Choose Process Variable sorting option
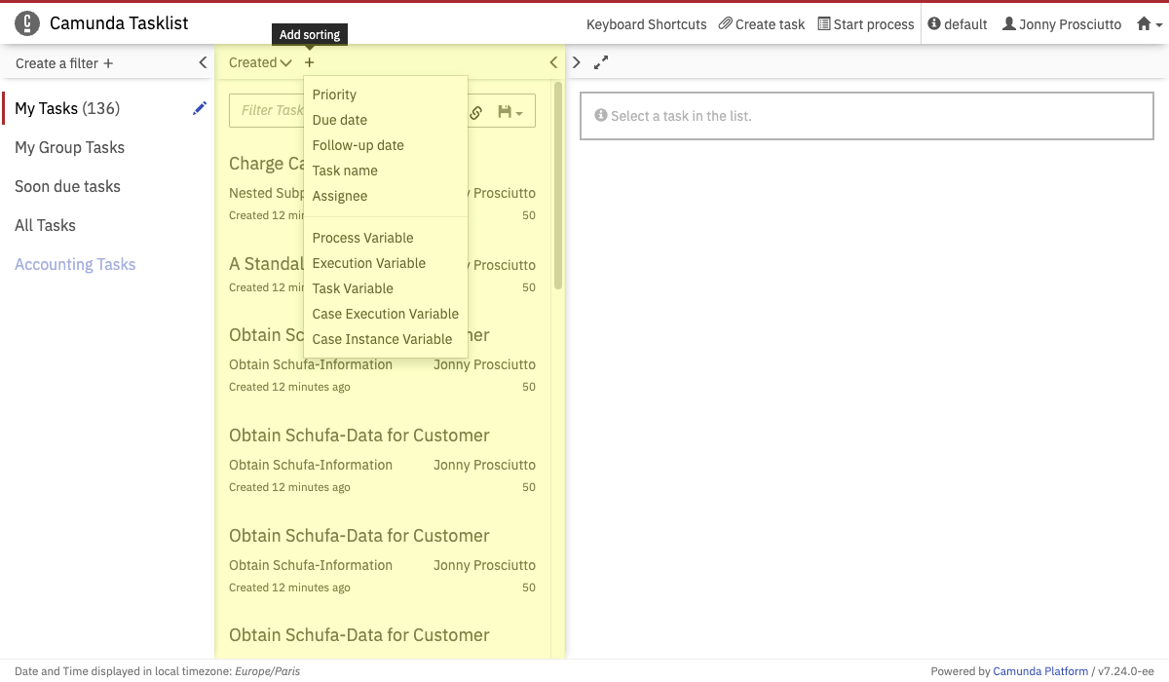The height and width of the screenshot is (682, 1169). coord(362,238)
